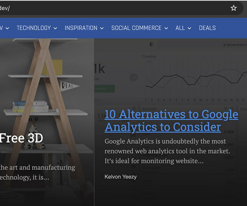This screenshot has width=247, height=206.
Task: Open the All menu
Action: point(180,28)
